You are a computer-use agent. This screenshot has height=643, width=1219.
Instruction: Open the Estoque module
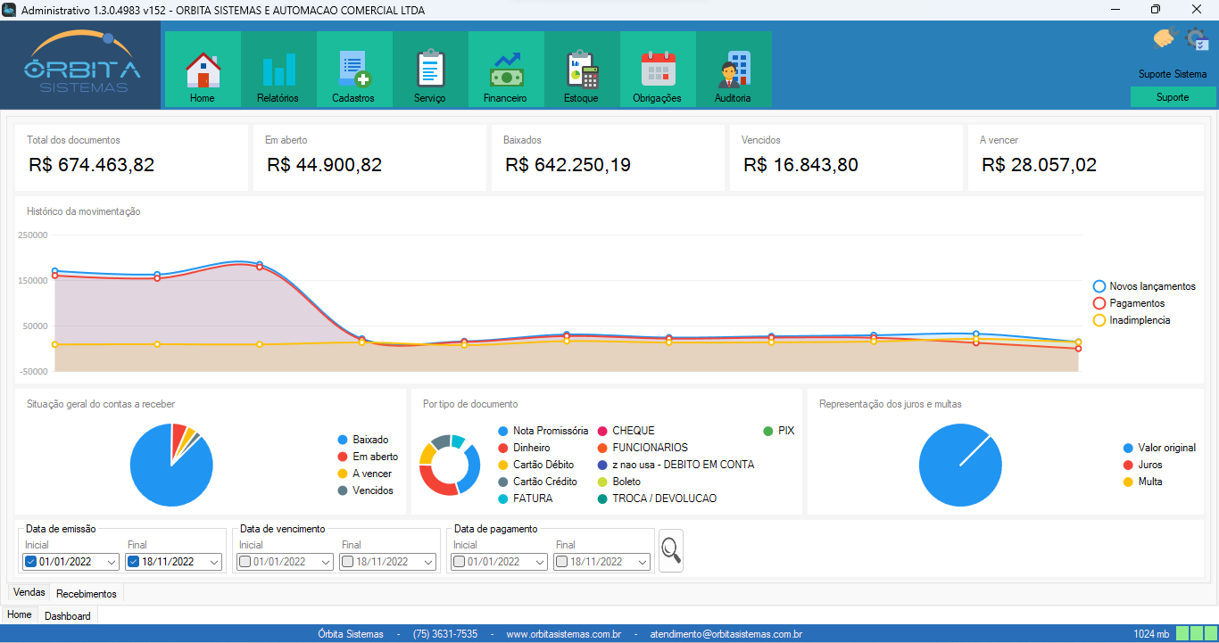tap(581, 69)
